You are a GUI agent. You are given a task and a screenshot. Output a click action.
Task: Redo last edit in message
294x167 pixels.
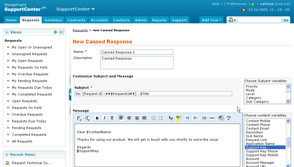[195, 118]
